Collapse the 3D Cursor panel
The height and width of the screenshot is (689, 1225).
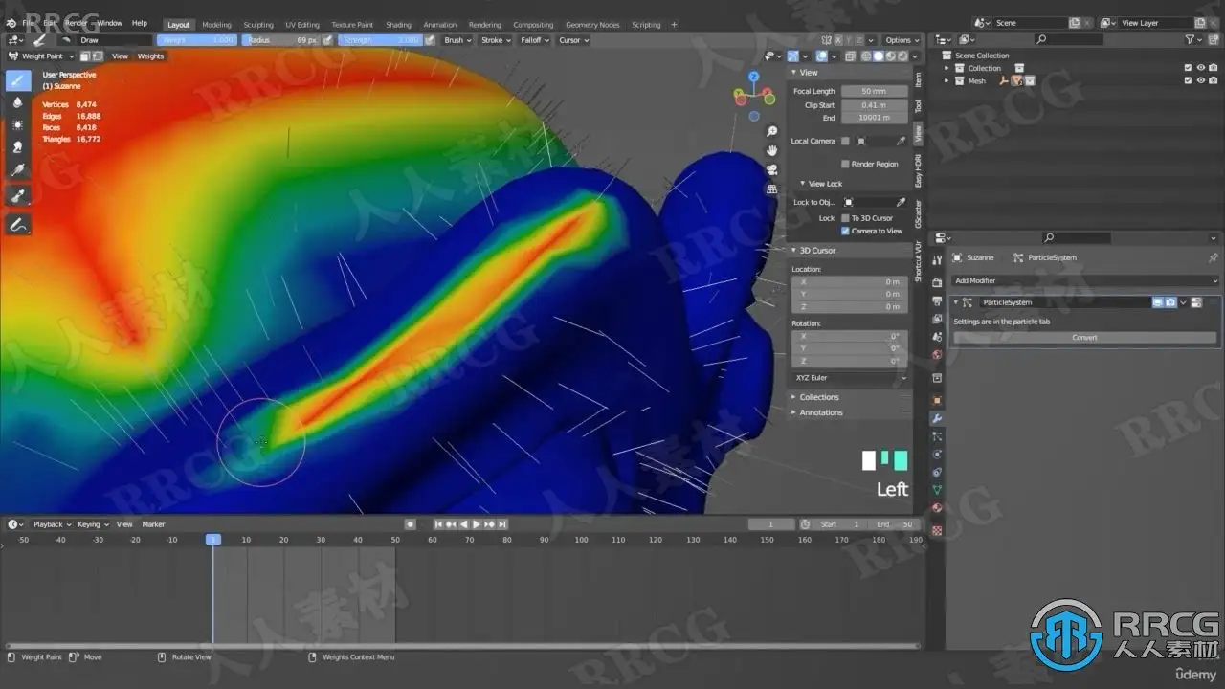[816, 250]
